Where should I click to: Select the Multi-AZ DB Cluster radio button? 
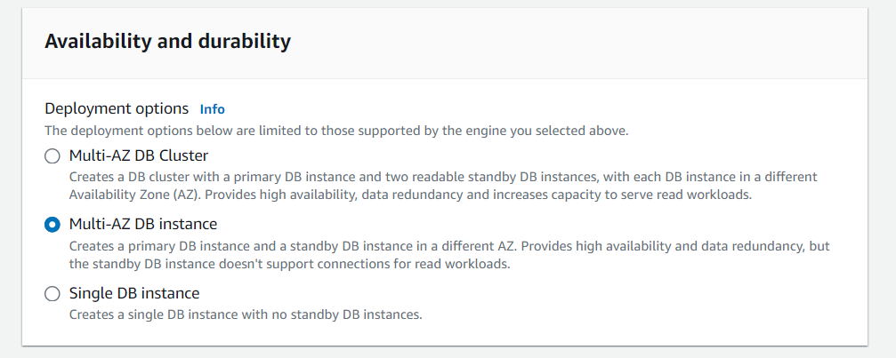point(52,156)
